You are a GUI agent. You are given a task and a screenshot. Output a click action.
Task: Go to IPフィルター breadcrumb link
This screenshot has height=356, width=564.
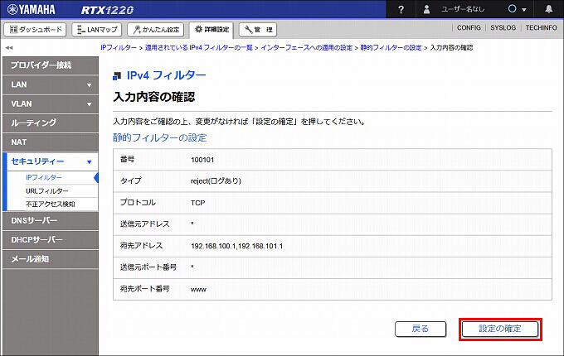119,47
